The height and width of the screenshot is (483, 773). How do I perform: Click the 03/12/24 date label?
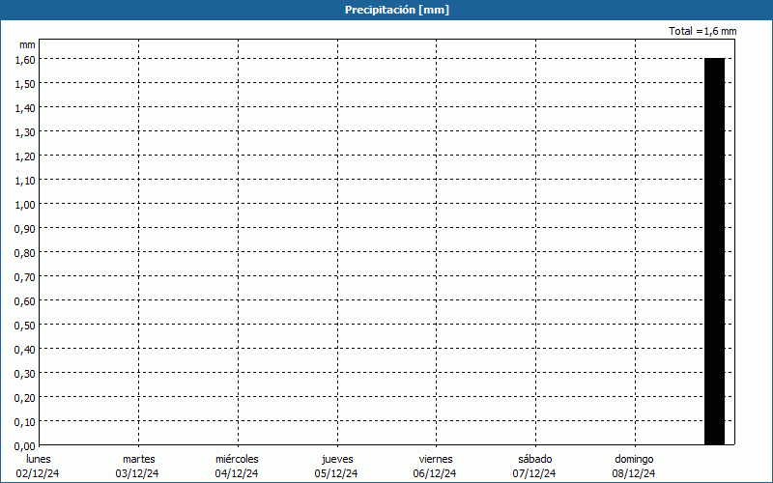[137, 473]
